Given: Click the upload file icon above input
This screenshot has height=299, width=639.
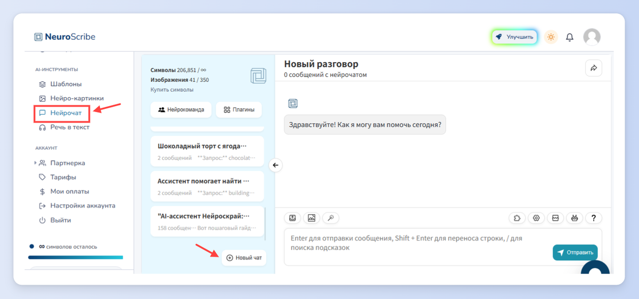Looking at the screenshot, I should 292,218.
